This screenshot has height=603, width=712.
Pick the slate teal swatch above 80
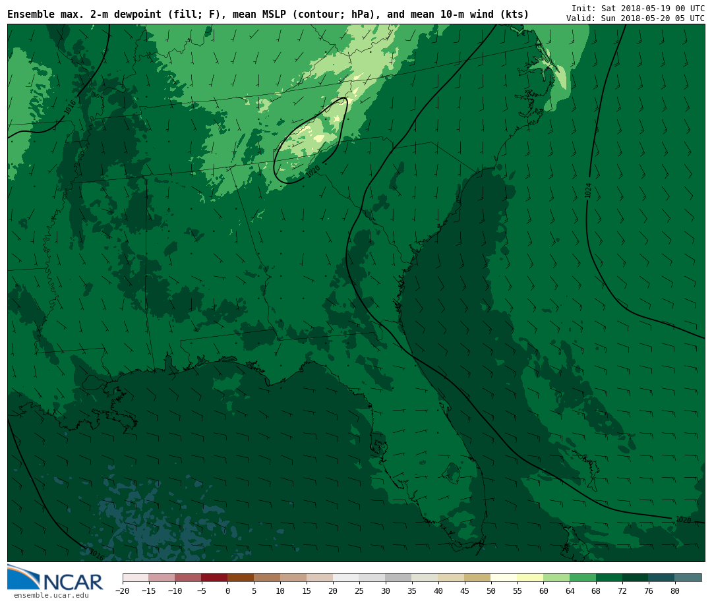688,577
